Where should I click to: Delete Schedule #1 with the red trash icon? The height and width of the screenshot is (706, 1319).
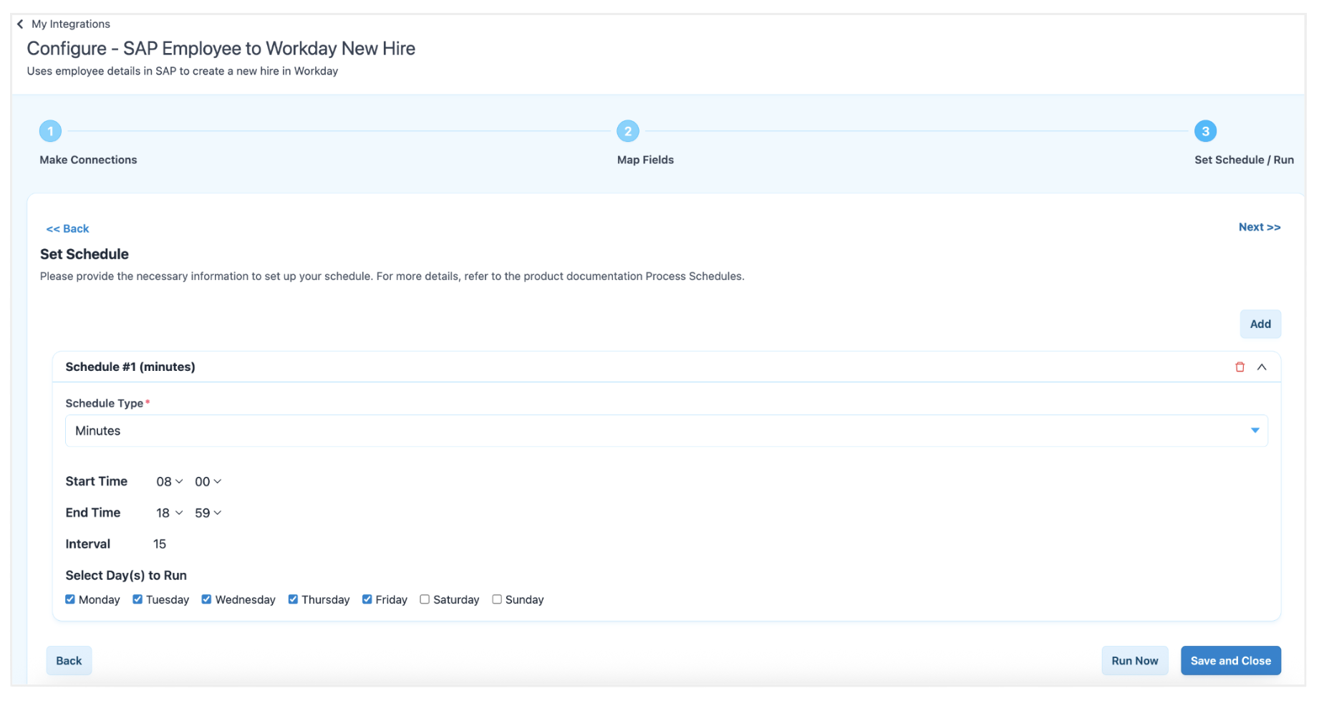(x=1240, y=367)
